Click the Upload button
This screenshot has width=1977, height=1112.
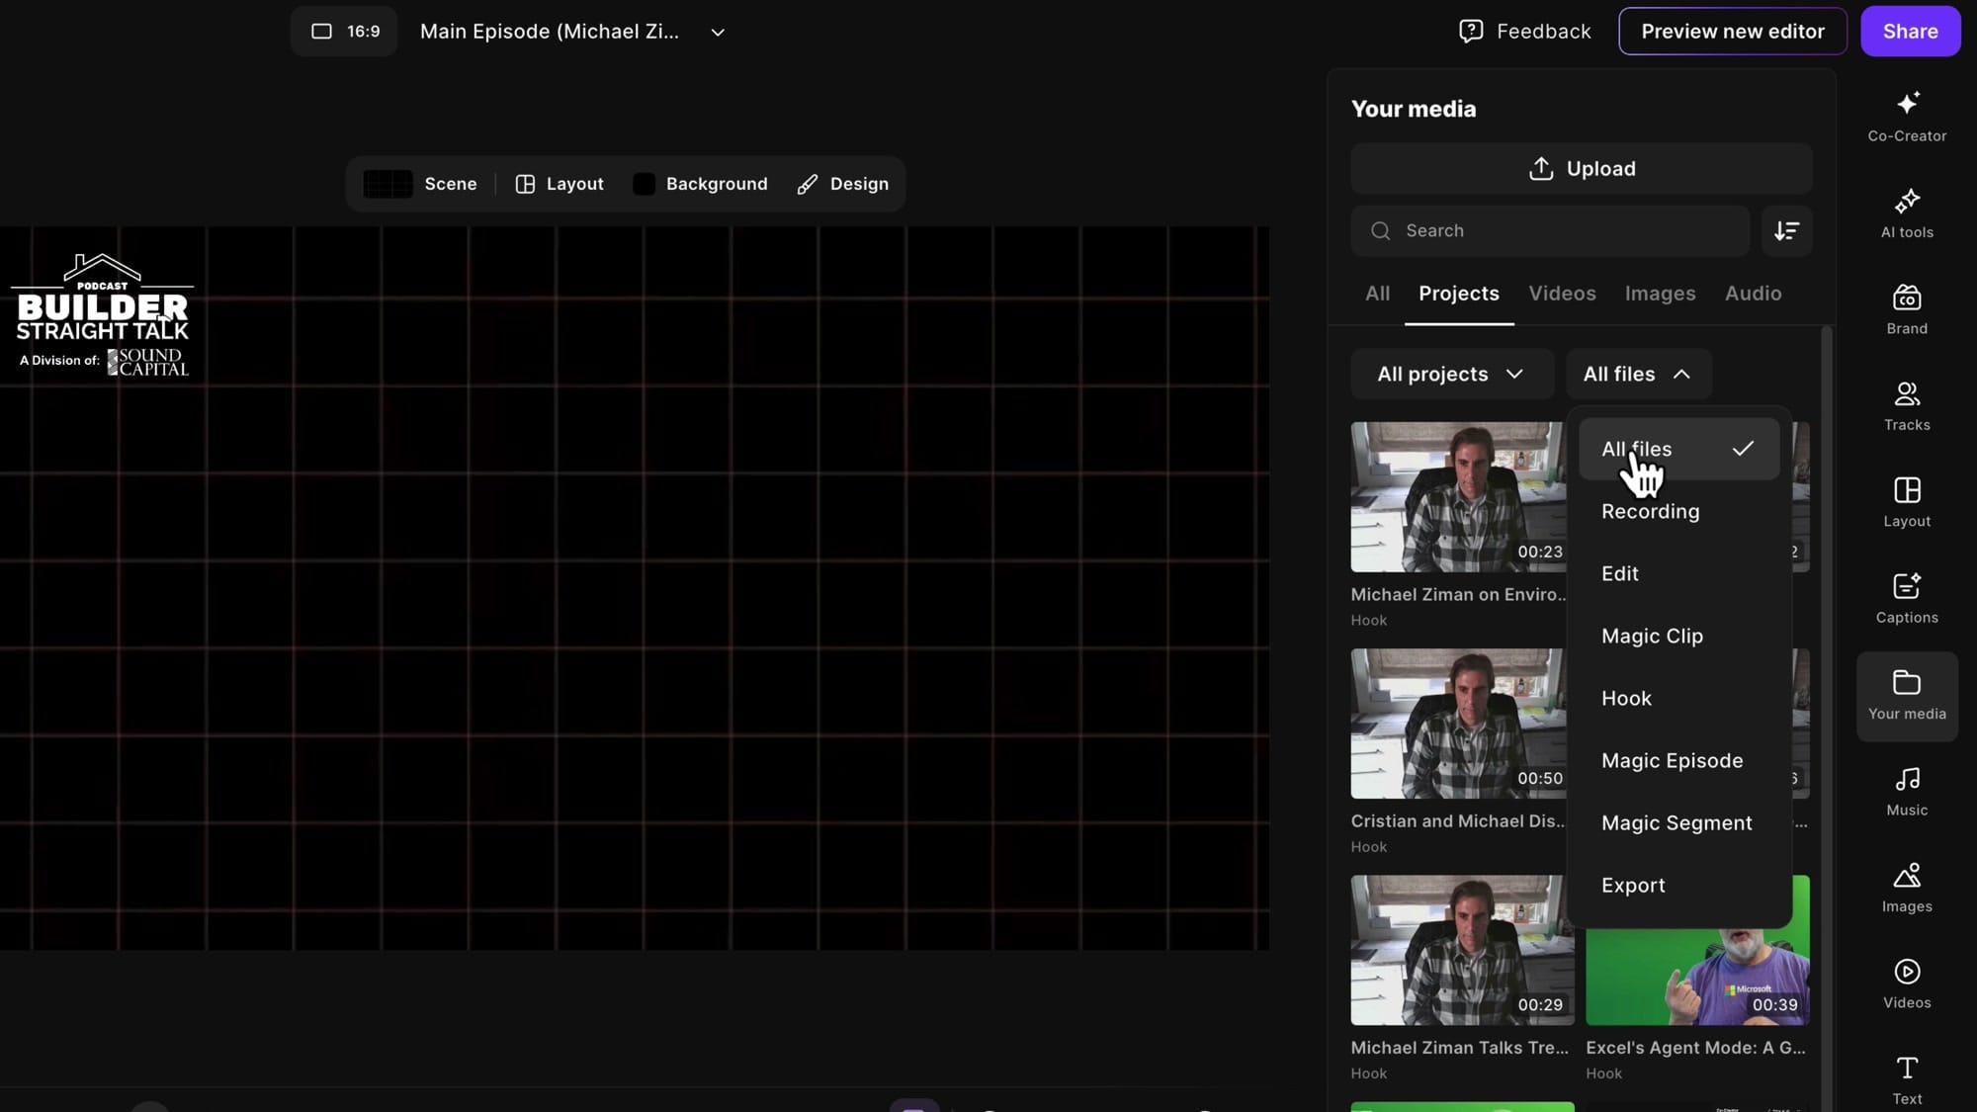[1581, 168]
